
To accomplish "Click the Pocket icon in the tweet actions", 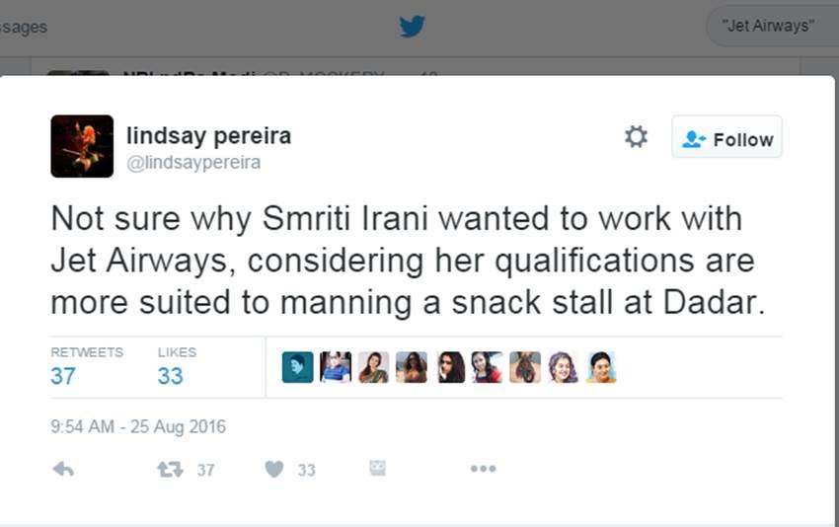I will click(377, 468).
